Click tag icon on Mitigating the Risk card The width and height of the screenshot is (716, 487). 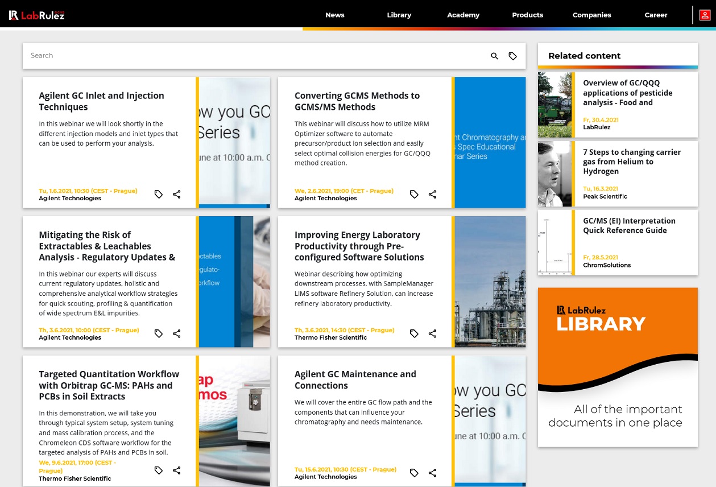coord(159,334)
